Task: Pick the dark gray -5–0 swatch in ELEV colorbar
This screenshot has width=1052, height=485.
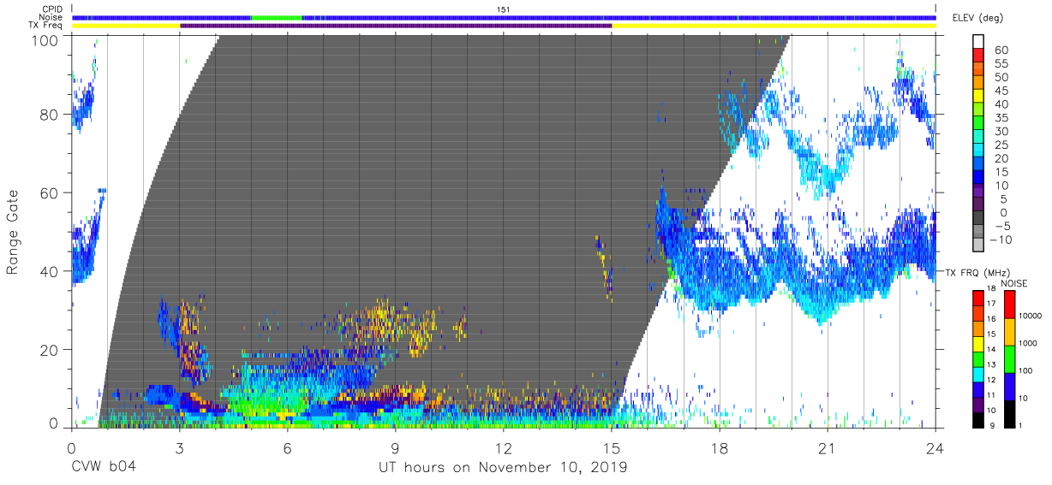Action: click(978, 219)
